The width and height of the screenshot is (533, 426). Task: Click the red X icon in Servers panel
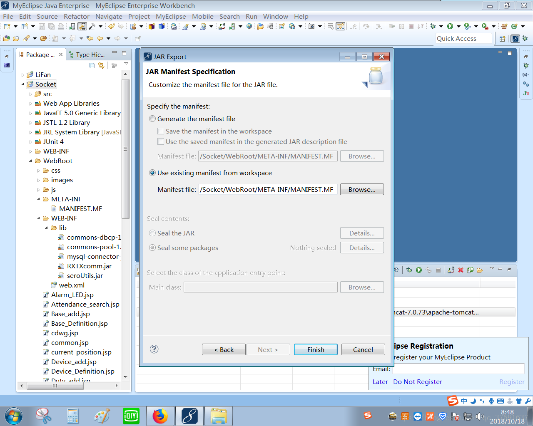461,270
